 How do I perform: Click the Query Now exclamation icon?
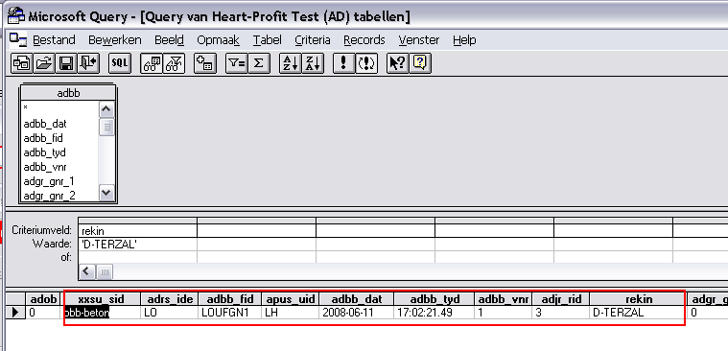point(344,63)
